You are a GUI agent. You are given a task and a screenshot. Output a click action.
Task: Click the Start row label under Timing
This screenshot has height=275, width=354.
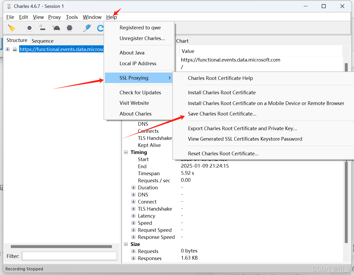(143, 159)
